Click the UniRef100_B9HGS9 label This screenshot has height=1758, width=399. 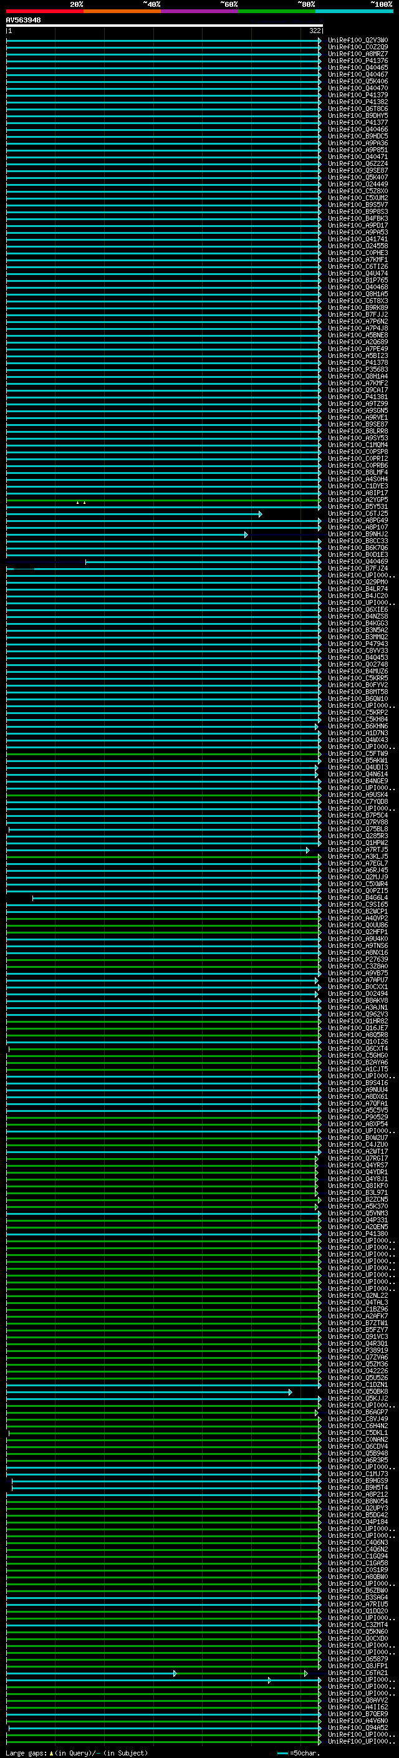pyautogui.click(x=358, y=1480)
